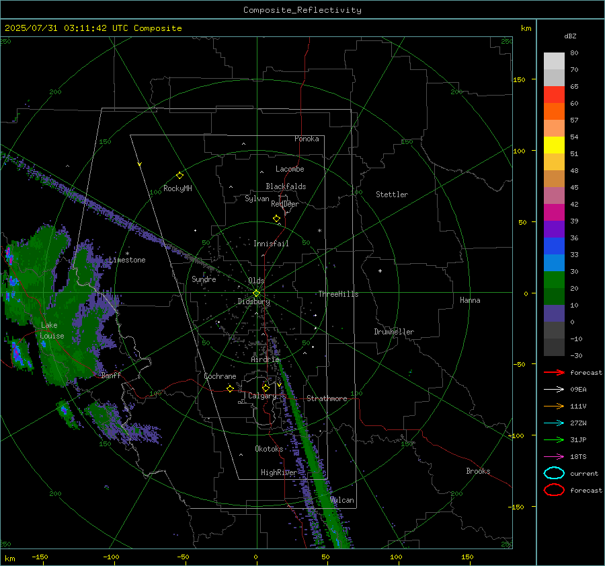Image resolution: width=605 pixels, height=566 pixels.
Task: Click the Olds town label
Action: (x=256, y=281)
